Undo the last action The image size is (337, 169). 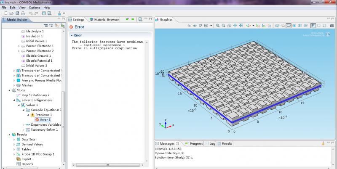pyautogui.click(x=30, y=13)
